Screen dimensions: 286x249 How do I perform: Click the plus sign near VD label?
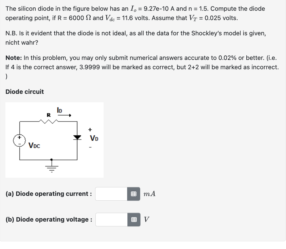[90, 129]
